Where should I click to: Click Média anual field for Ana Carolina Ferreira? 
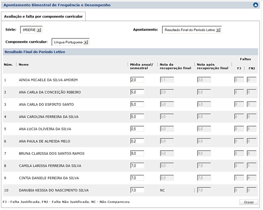(x=137, y=116)
